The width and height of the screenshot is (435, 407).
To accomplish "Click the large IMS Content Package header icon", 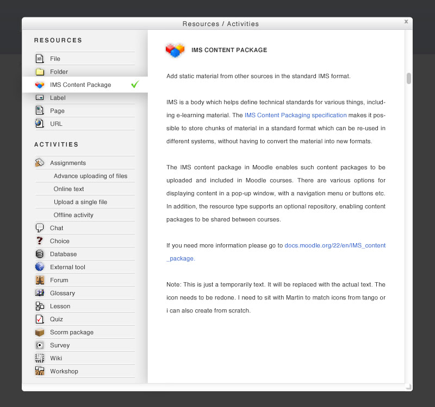I will [175, 50].
